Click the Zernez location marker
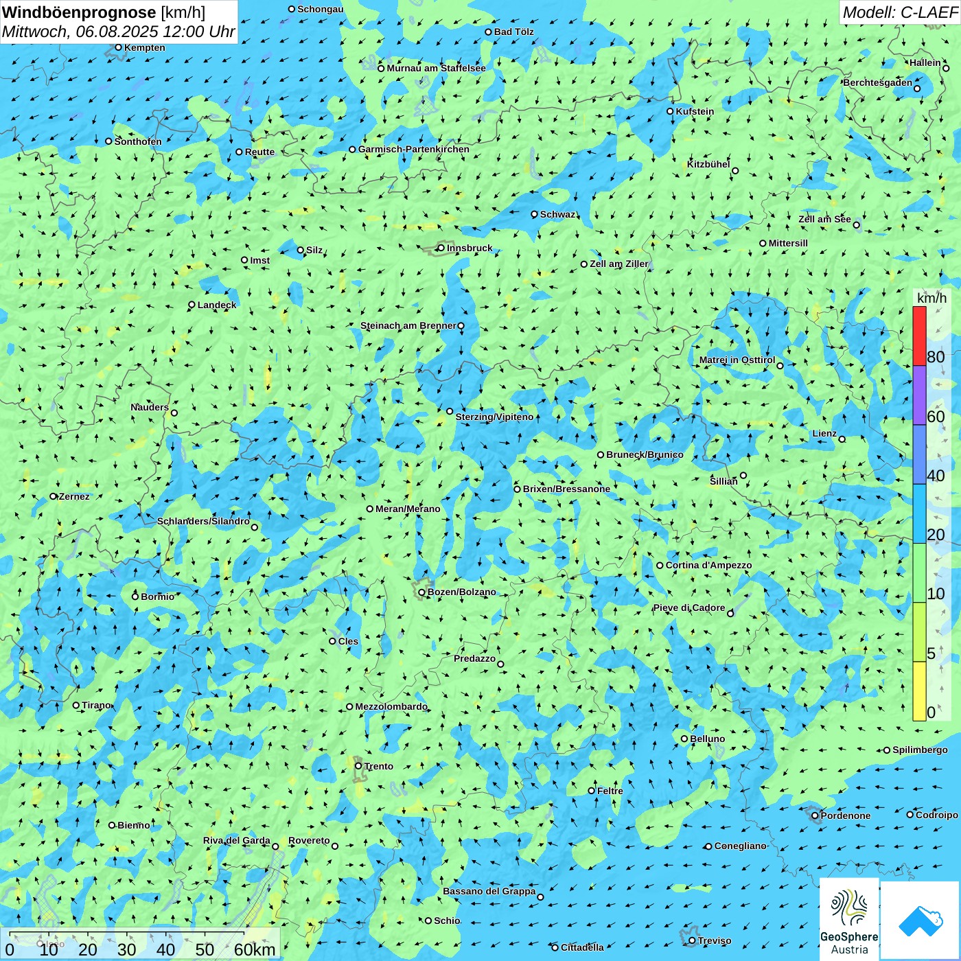 click(x=53, y=496)
